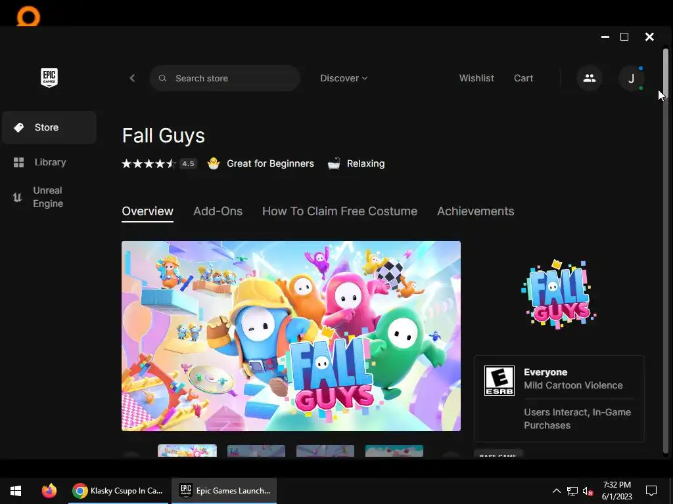Click into the Search store field

(225, 78)
